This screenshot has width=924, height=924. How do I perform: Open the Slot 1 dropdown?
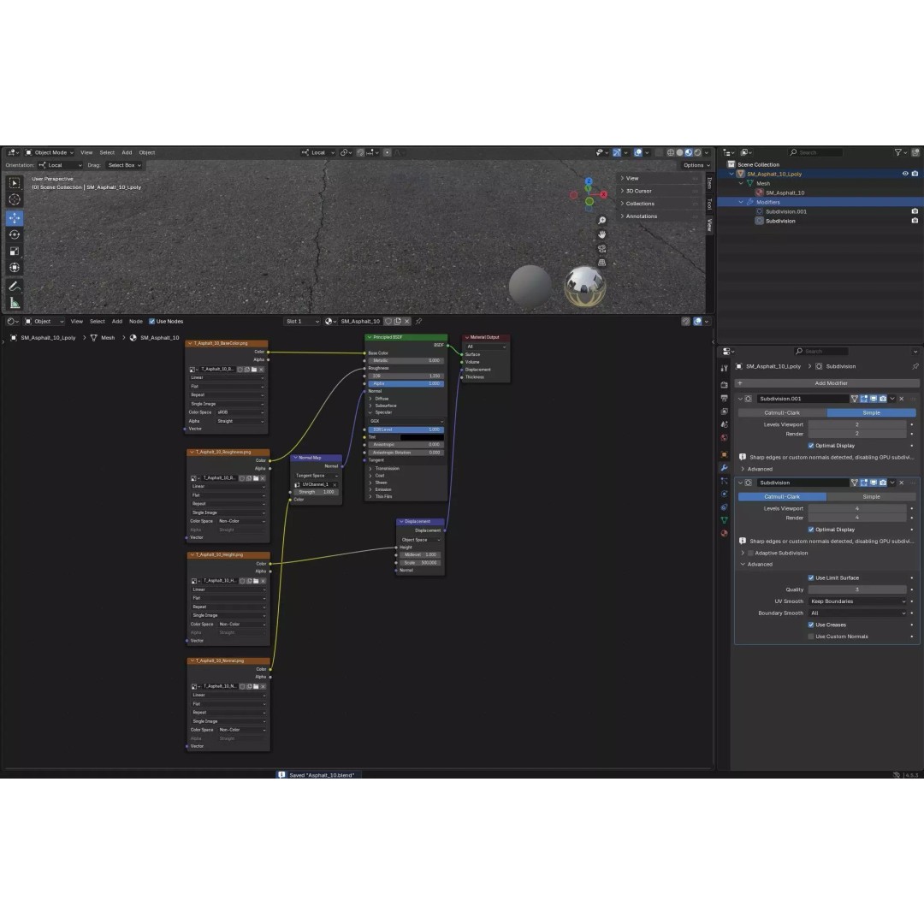tap(302, 322)
